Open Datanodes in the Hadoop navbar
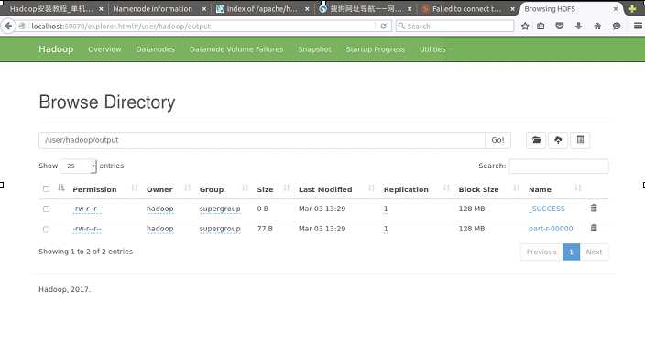Image resolution: width=645 pixels, height=343 pixels. (156, 49)
